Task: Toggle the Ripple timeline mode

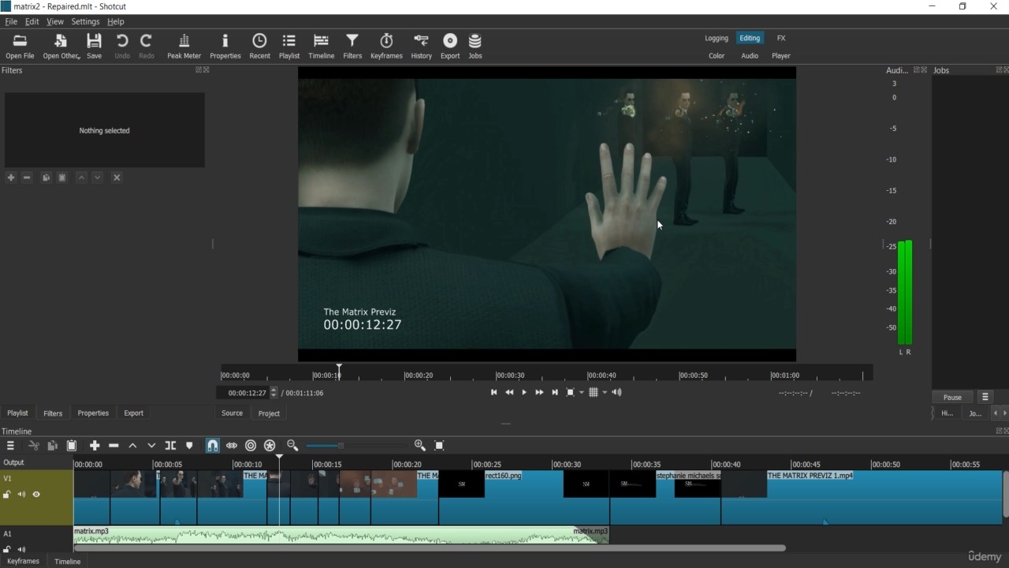Action: 251,446
